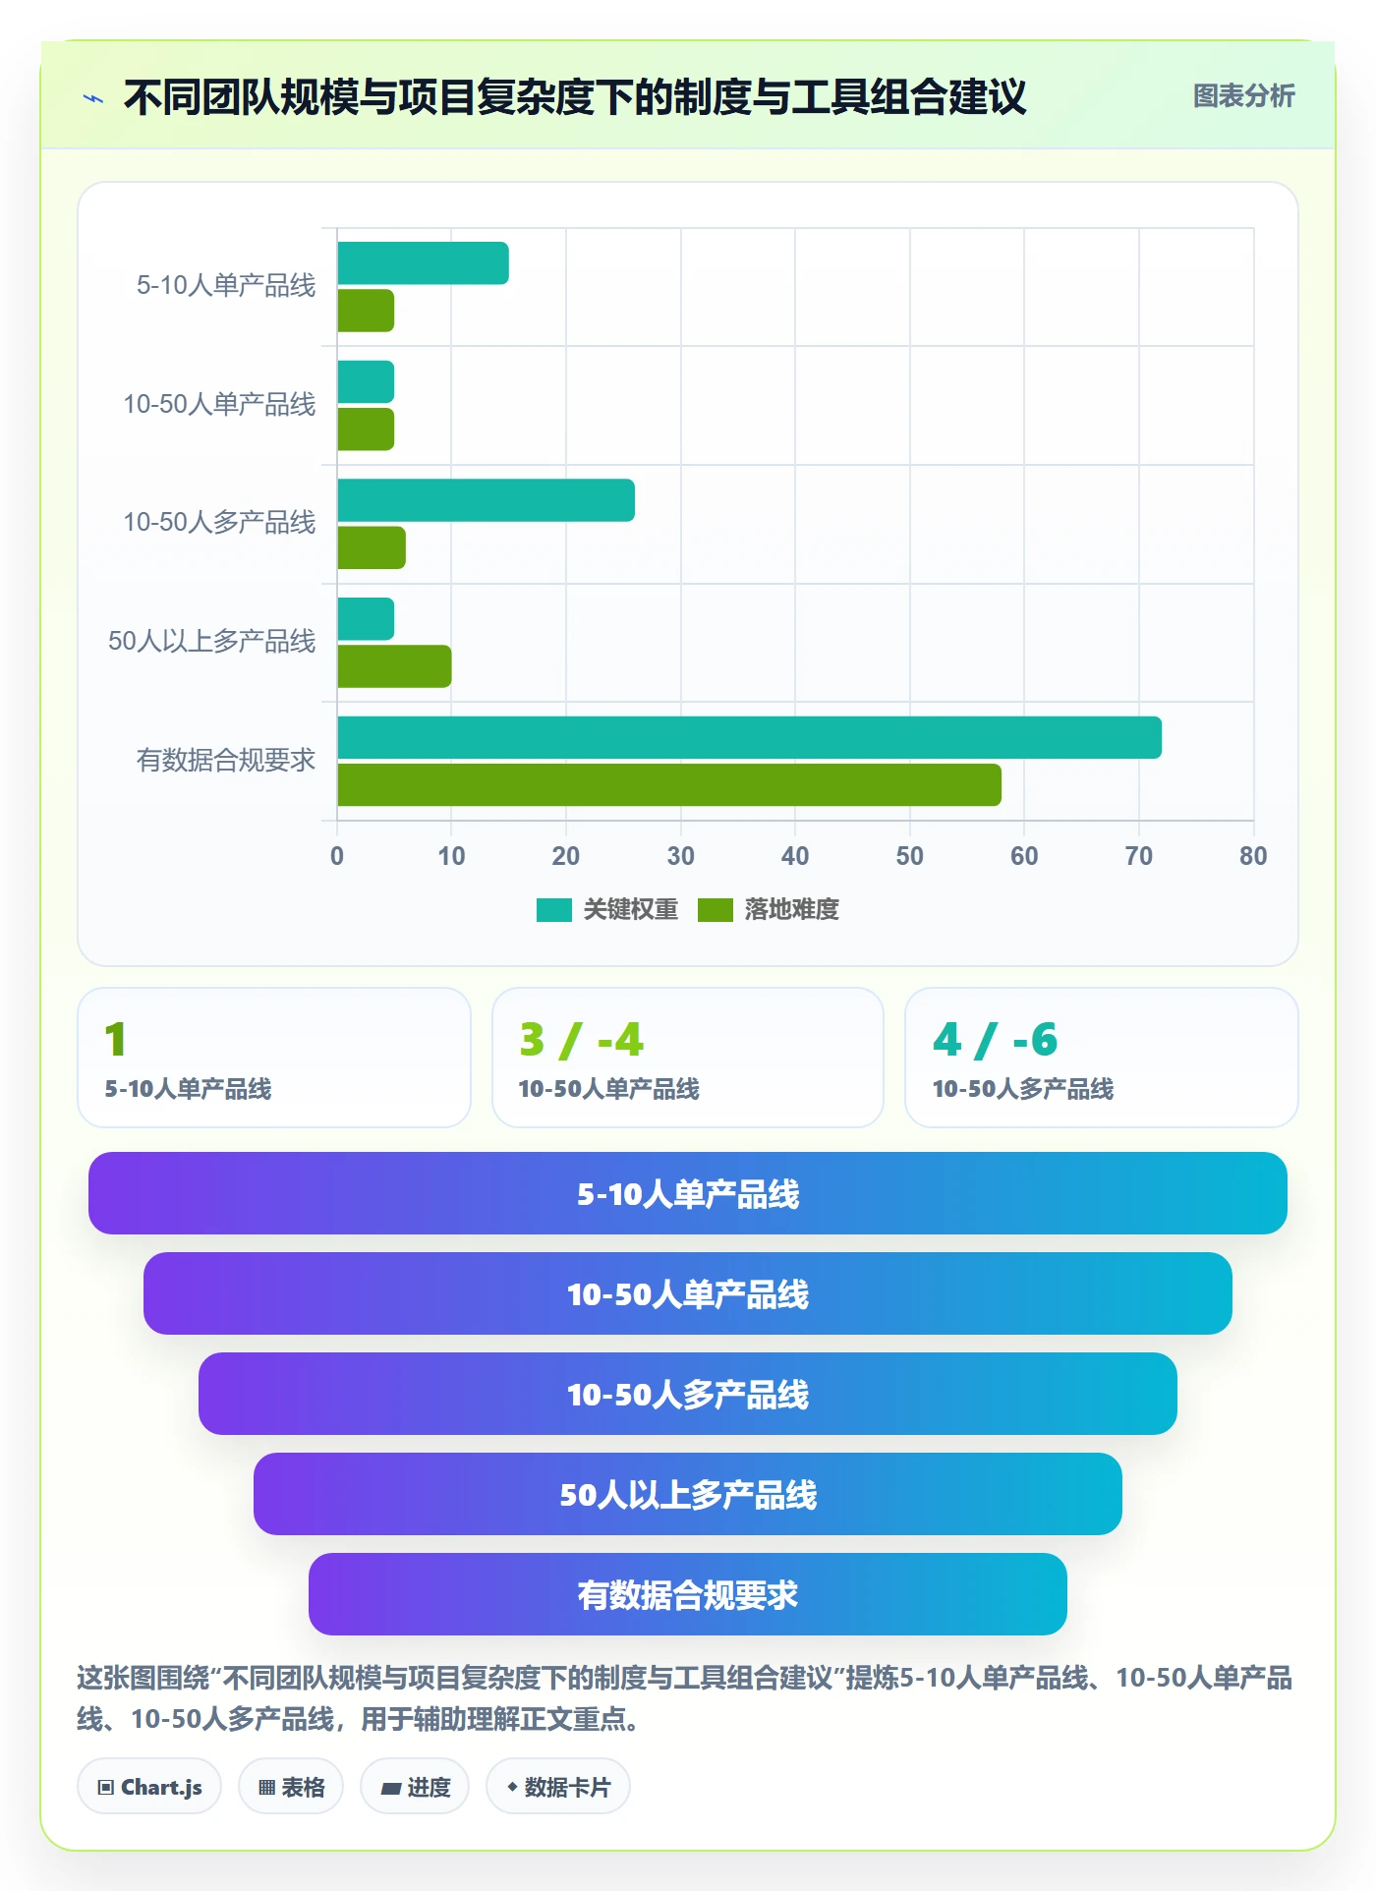This screenshot has width=1376, height=1891.
Task: Click the 进度 tag chip
Action: [415, 1787]
